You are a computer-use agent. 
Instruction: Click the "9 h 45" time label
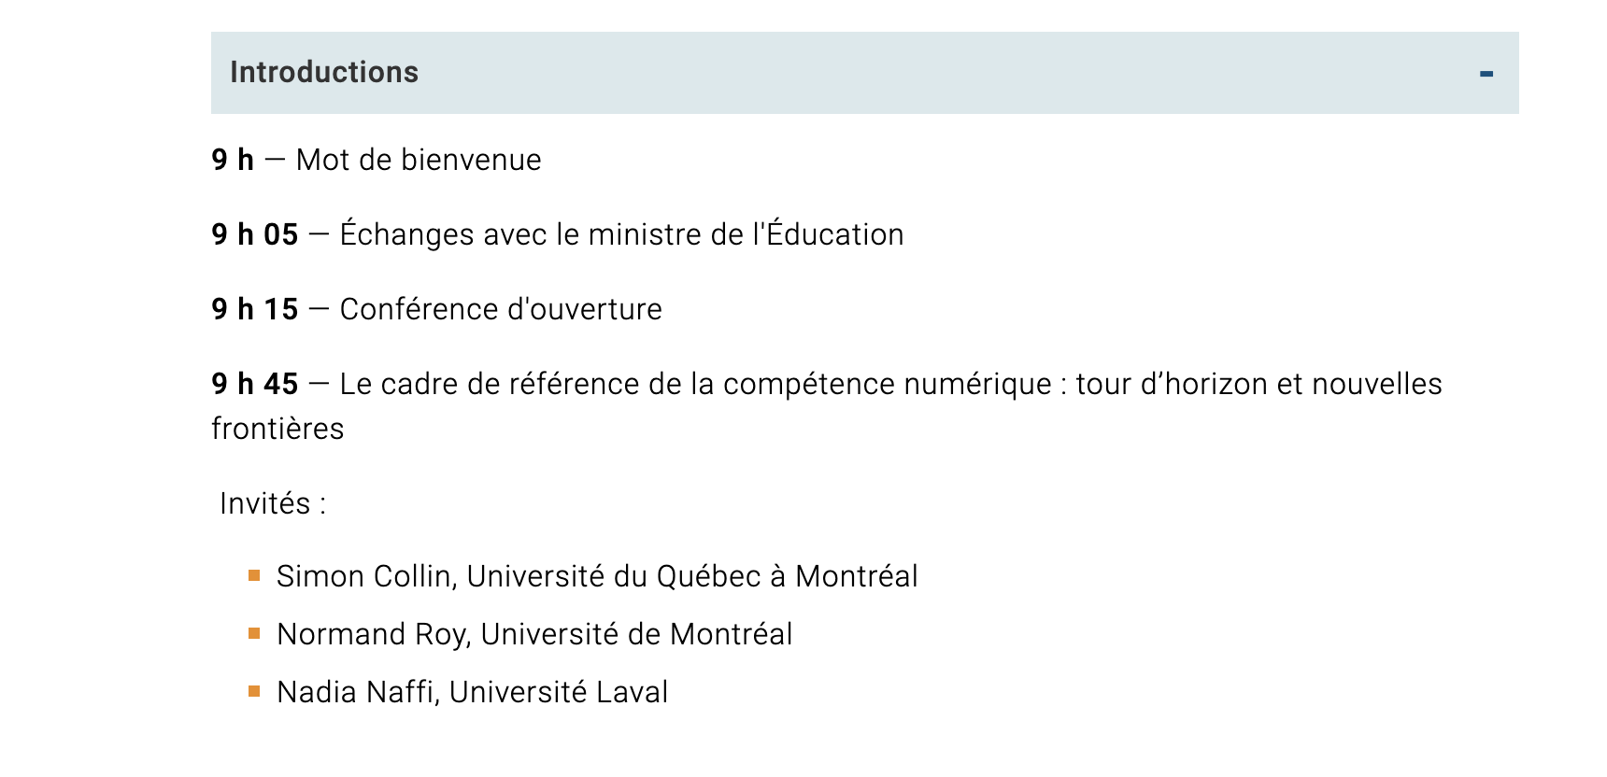pos(255,384)
